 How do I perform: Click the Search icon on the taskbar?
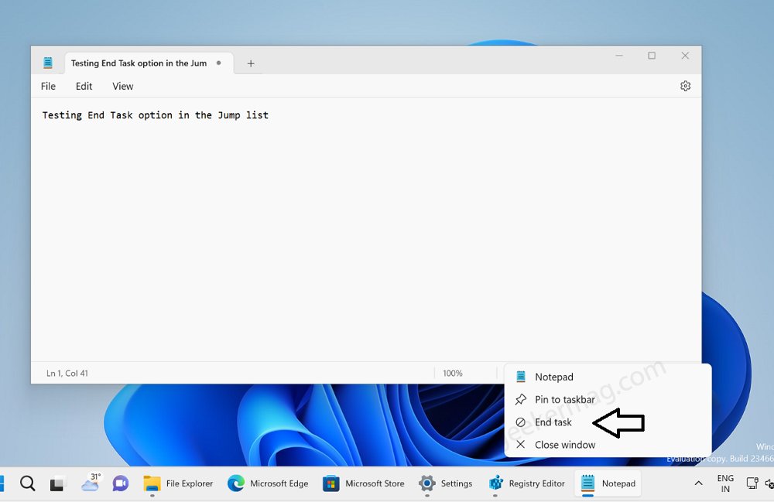coord(28,483)
